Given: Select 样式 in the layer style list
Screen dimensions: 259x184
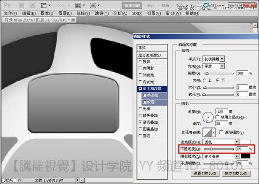Looking at the screenshot, I should pos(152,48).
